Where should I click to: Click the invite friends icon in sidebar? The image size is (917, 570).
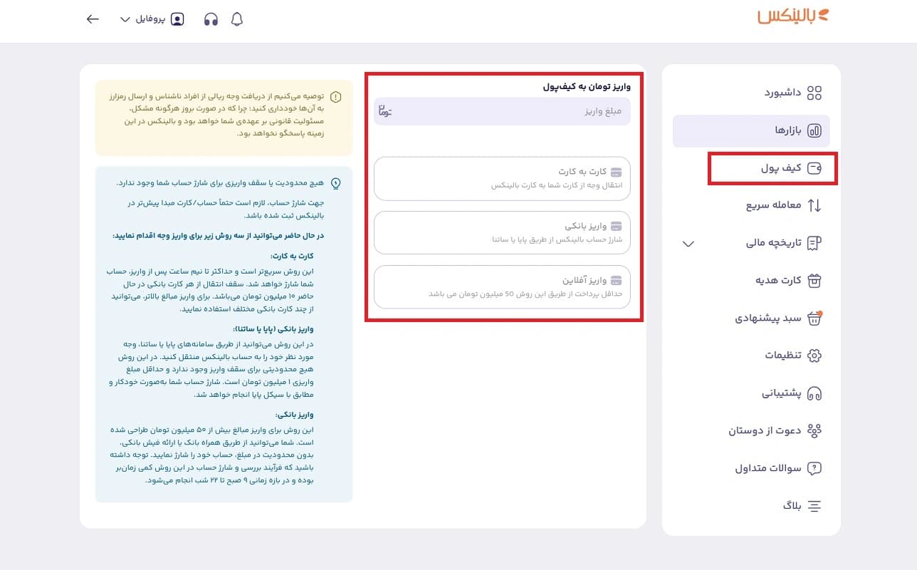[x=814, y=430]
